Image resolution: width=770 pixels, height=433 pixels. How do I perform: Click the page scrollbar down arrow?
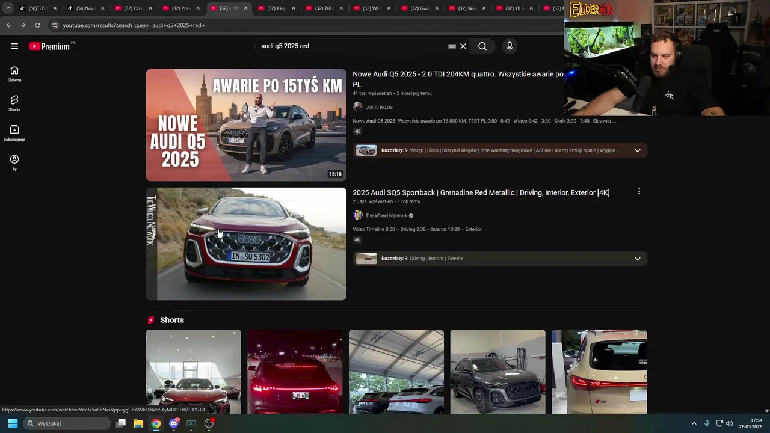[766, 411]
